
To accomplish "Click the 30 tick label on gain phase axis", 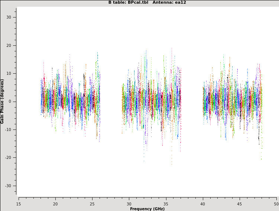I will 9,17.
